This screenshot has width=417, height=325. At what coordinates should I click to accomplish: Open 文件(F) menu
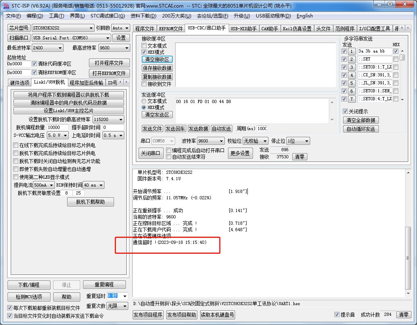13,16
